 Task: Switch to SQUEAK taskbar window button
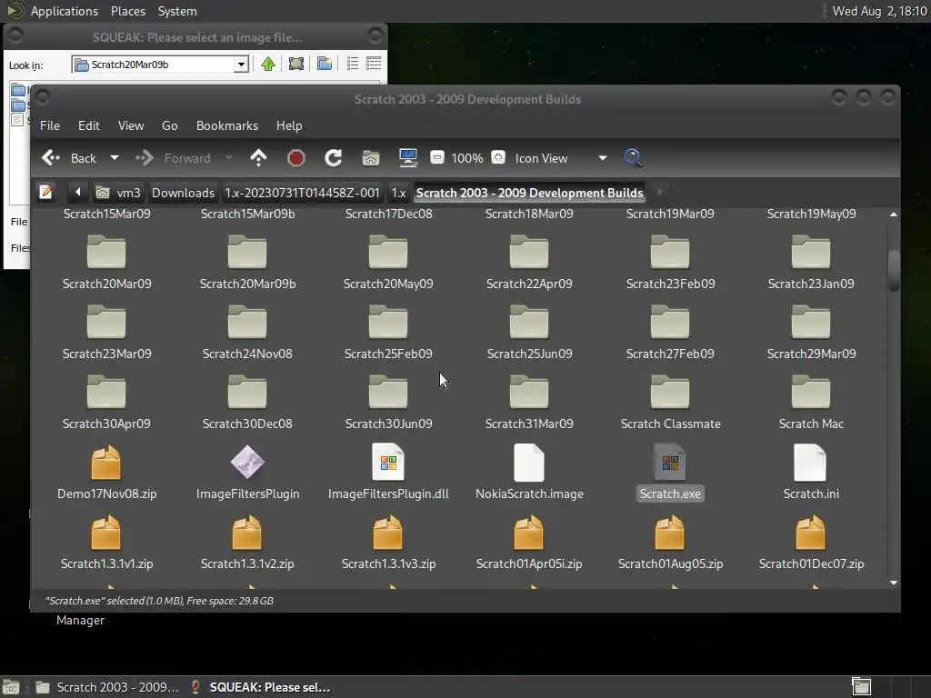(259, 687)
